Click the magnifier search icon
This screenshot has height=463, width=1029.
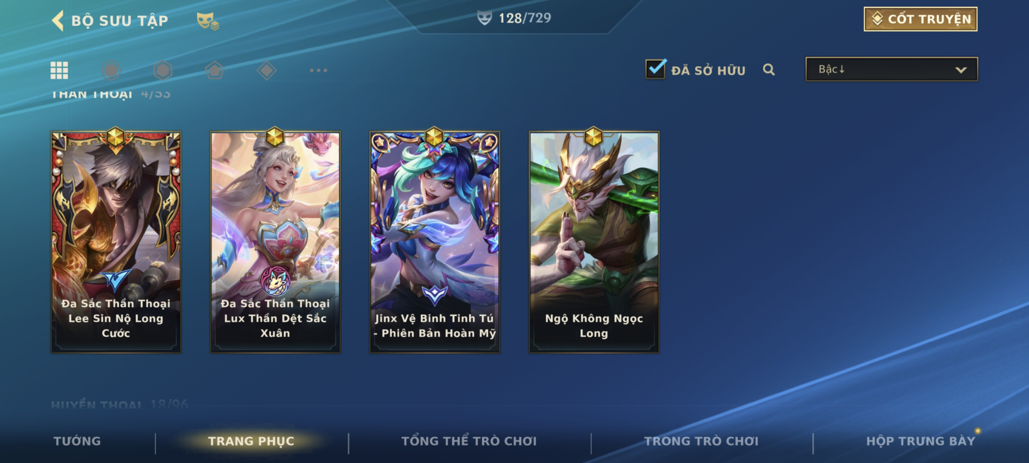768,70
